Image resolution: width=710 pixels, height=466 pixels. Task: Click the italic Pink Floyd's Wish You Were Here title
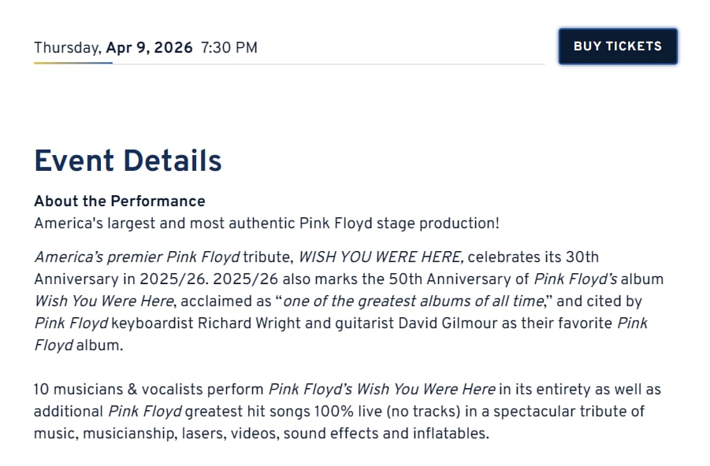(x=381, y=389)
